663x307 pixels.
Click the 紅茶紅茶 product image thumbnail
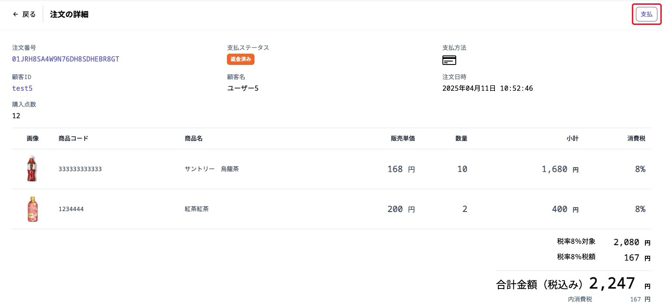32,209
